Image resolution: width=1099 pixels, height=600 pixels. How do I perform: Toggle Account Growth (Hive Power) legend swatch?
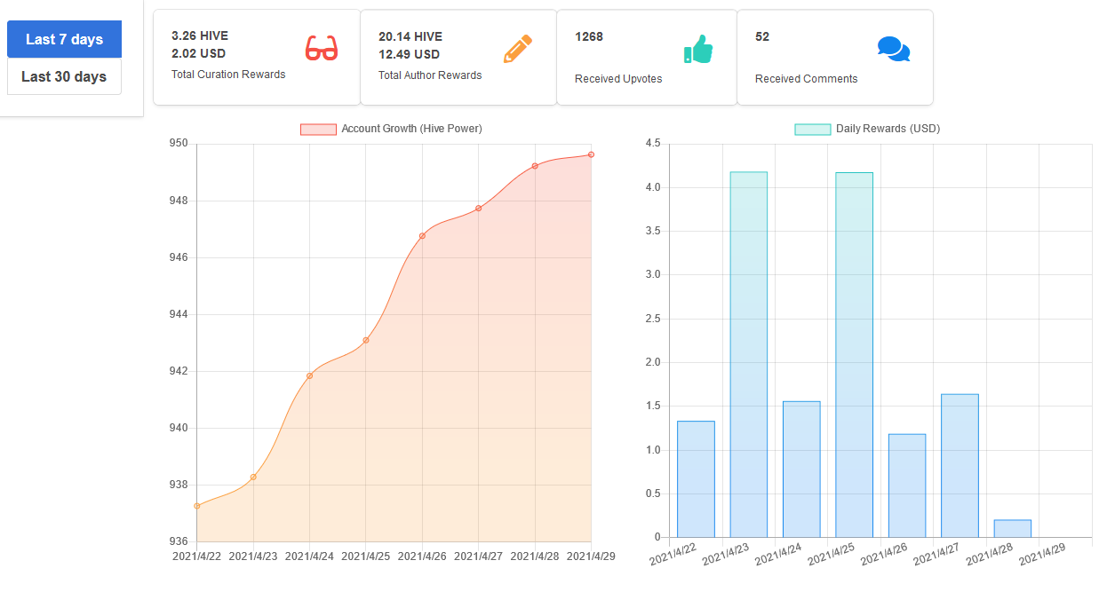click(x=318, y=129)
